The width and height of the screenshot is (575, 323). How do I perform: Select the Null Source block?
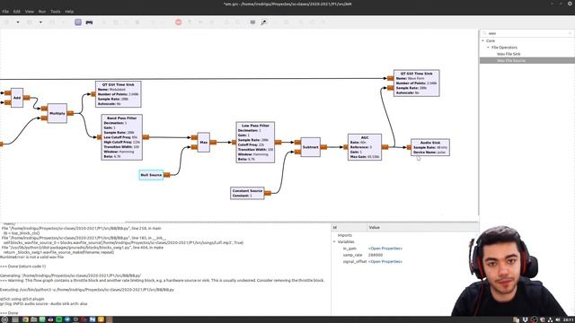pyautogui.click(x=151, y=175)
